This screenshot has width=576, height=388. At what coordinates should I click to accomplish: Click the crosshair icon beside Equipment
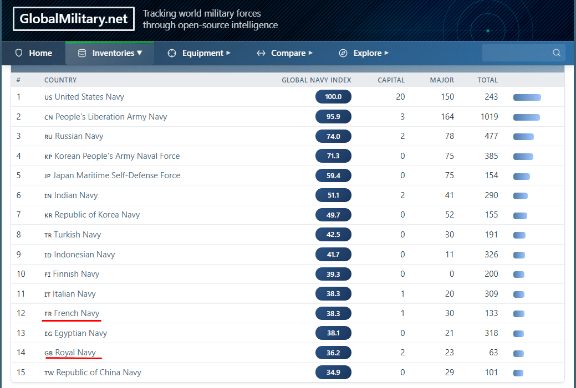coord(172,53)
